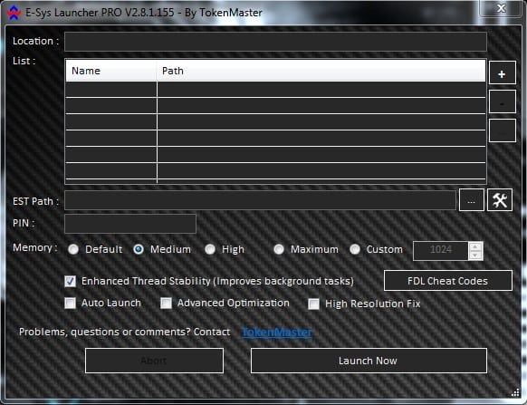Click the EST Path input field
The height and width of the screenshot is (405, 527).
click(260, 200)
